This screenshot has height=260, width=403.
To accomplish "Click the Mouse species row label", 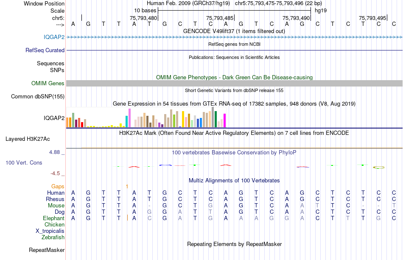I will [56, 206].
